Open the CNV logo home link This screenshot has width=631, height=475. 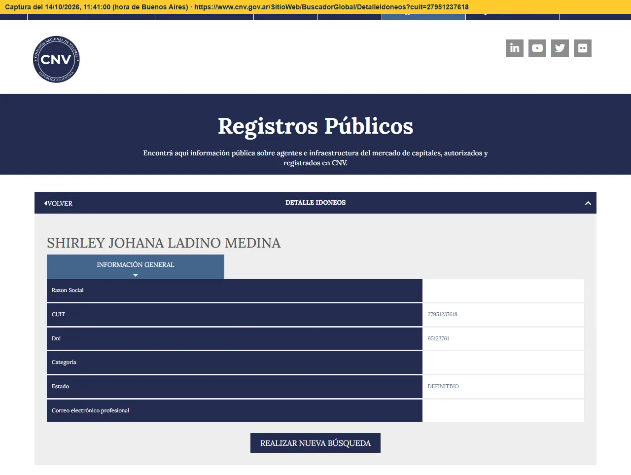point(56,59)
